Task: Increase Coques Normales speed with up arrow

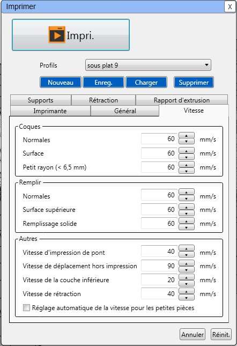Action: tap(187, 135)
